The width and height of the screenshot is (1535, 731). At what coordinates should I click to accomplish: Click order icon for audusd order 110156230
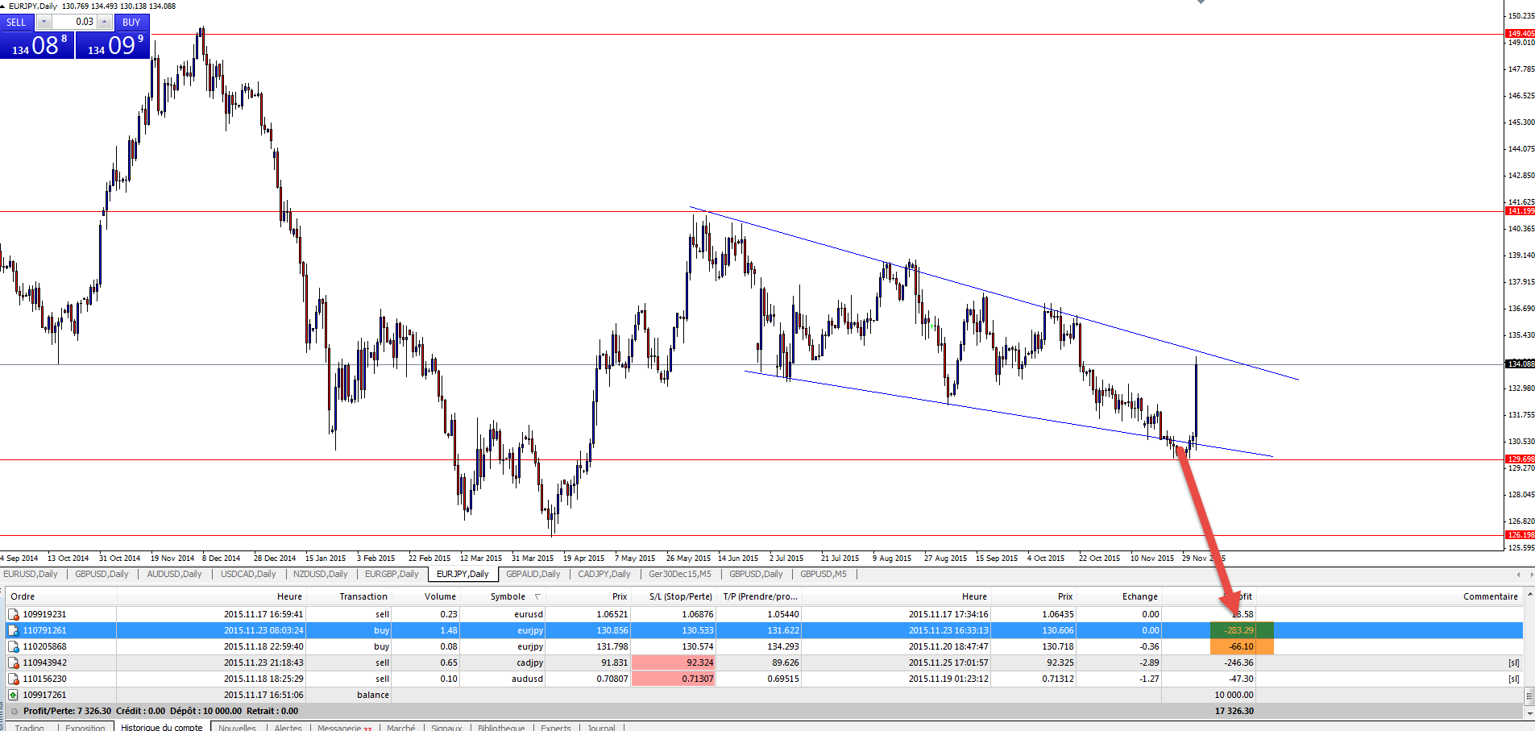click(14, 679)
